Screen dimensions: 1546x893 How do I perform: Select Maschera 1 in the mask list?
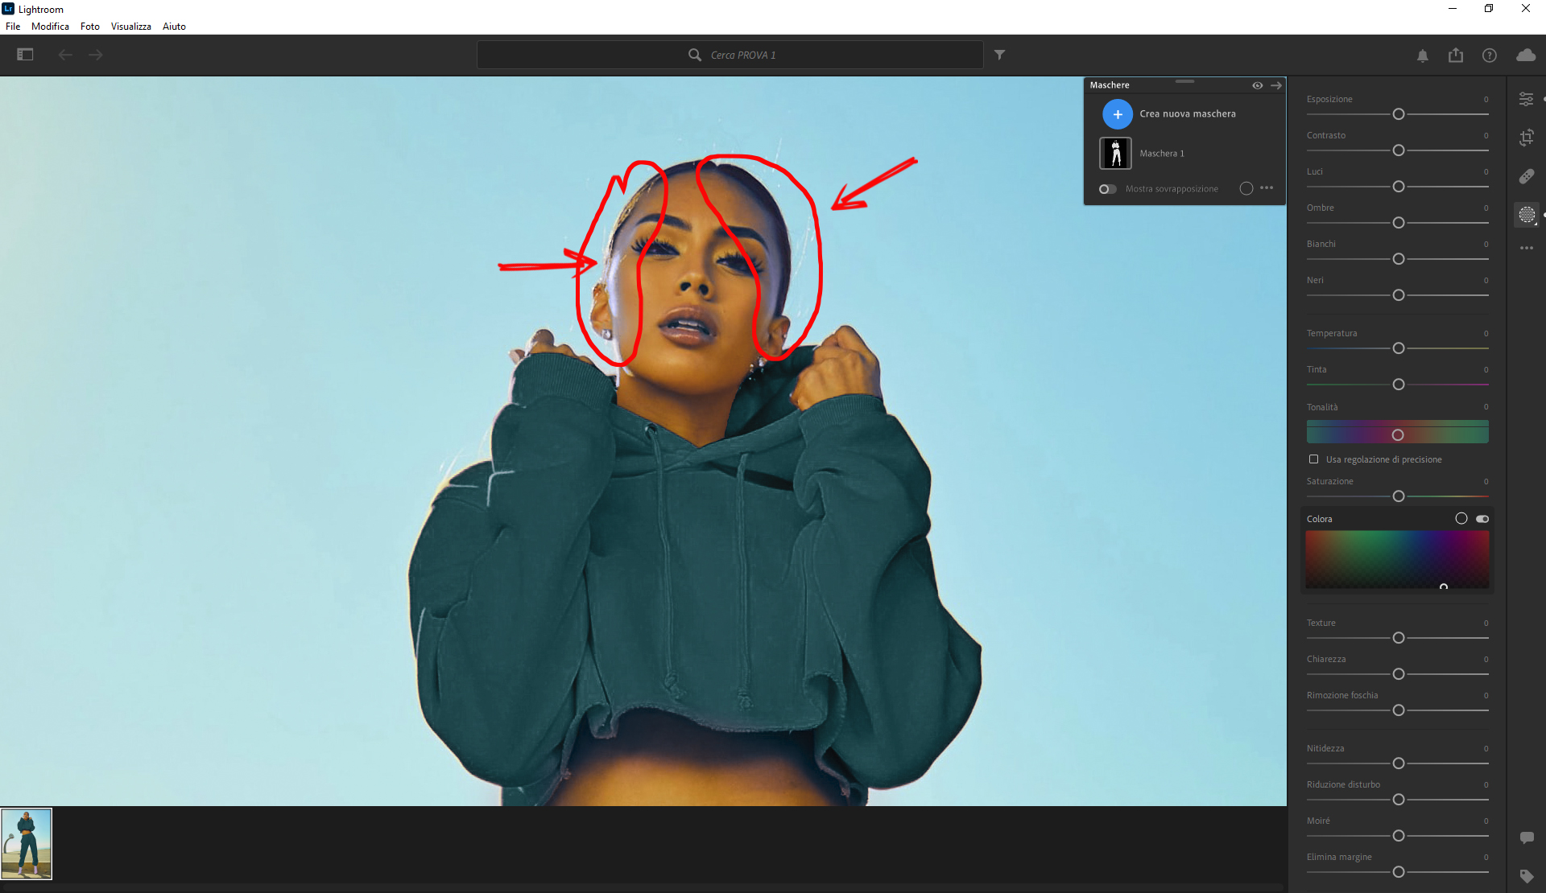coord(1161,154)
